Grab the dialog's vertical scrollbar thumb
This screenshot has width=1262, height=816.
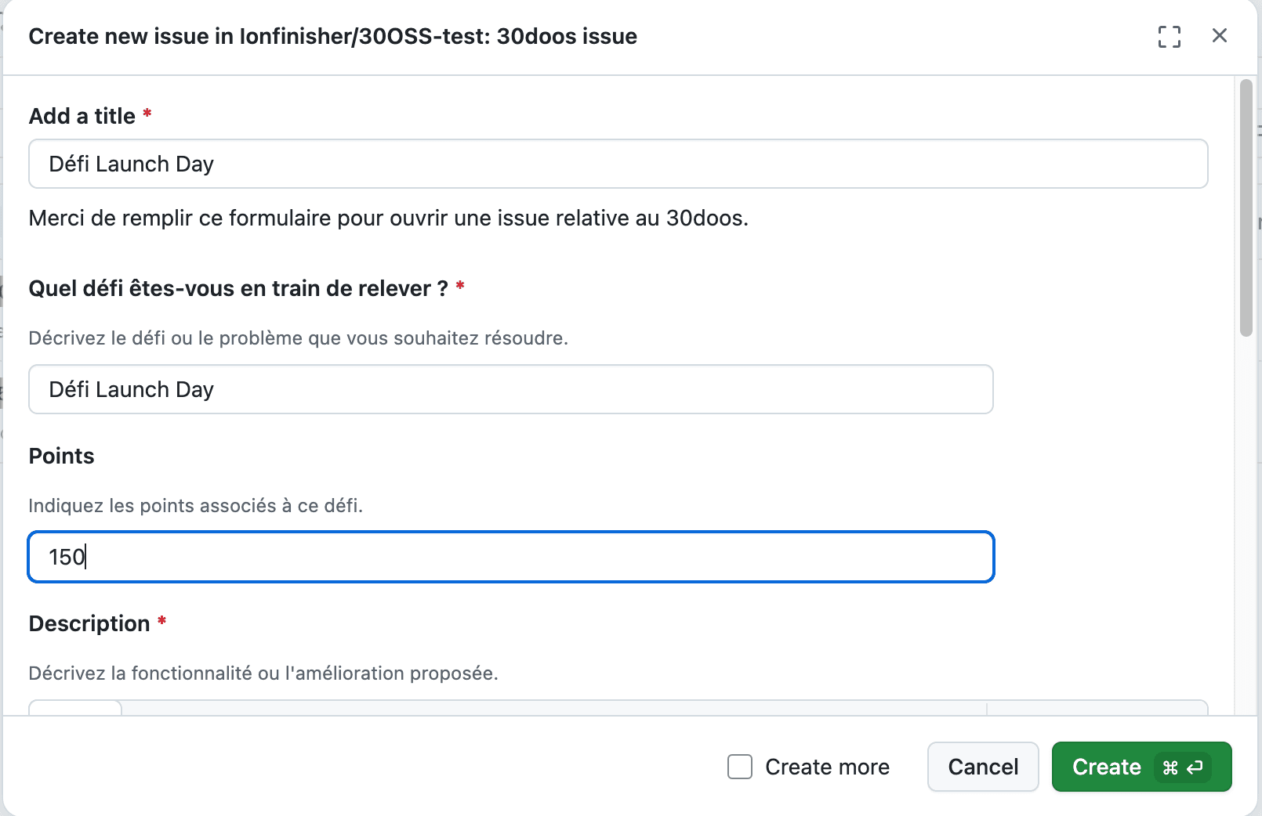pyautogui.click(x=1246, y=208)
